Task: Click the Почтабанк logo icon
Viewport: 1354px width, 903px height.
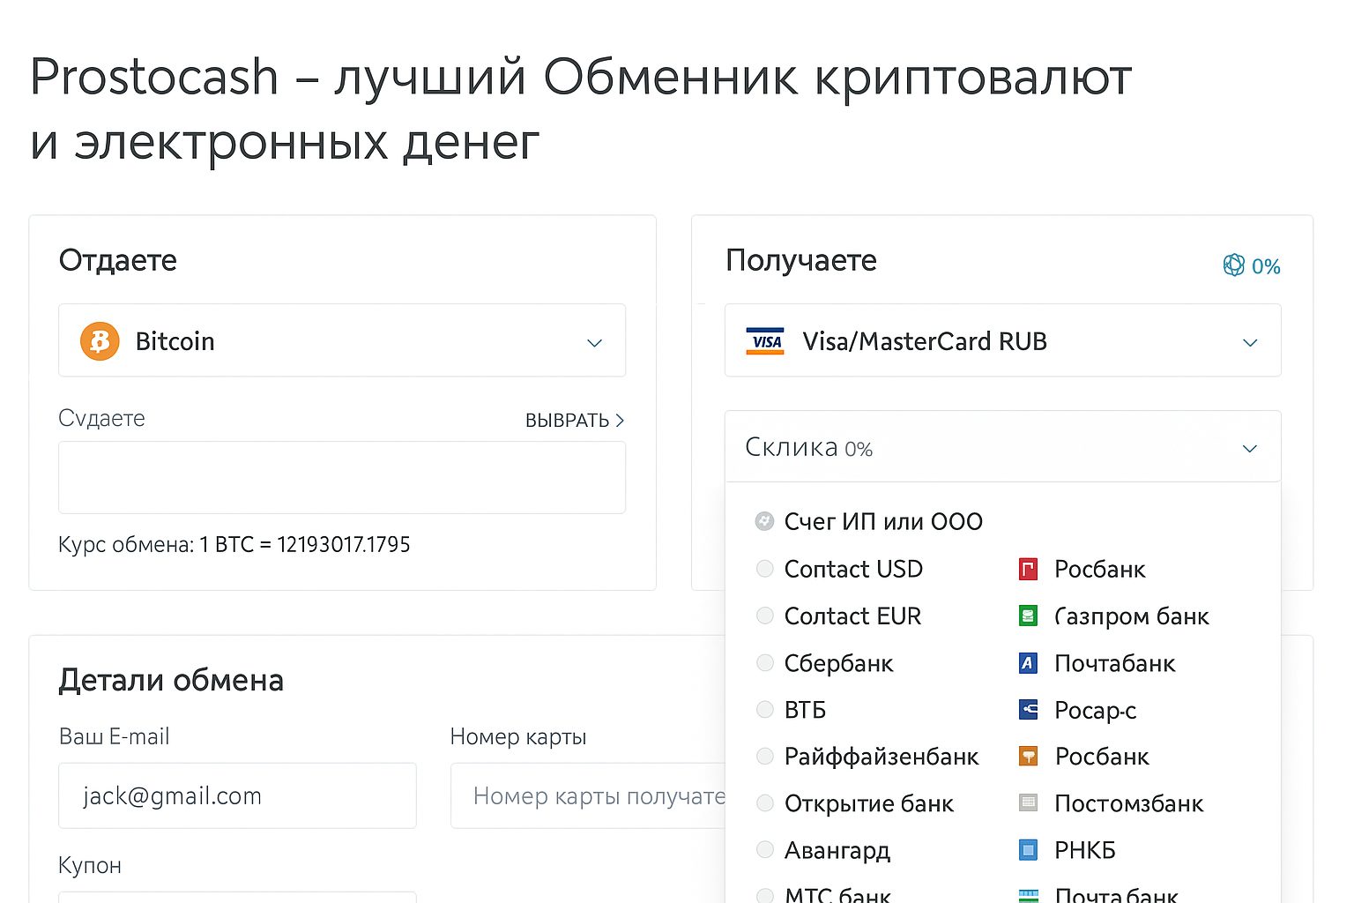Action: point(1027,662)
